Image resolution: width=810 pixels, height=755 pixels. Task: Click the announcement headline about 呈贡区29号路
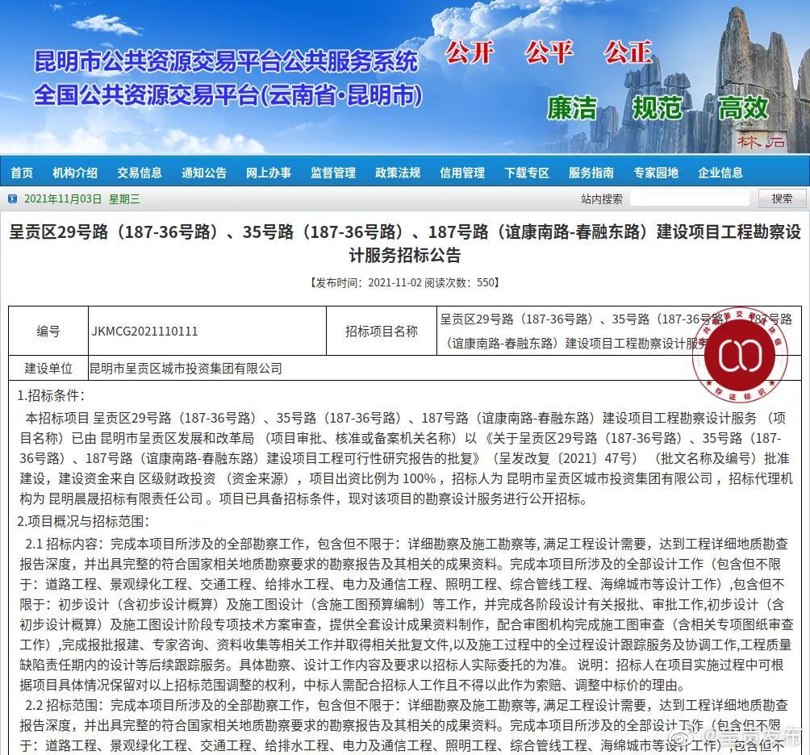[405, 244]
